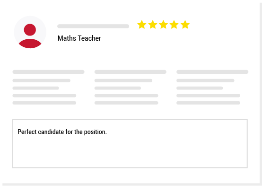Select the third rating star
This screenshot has height=186, width=262.
pyautogui.click(x=163, y=25)
